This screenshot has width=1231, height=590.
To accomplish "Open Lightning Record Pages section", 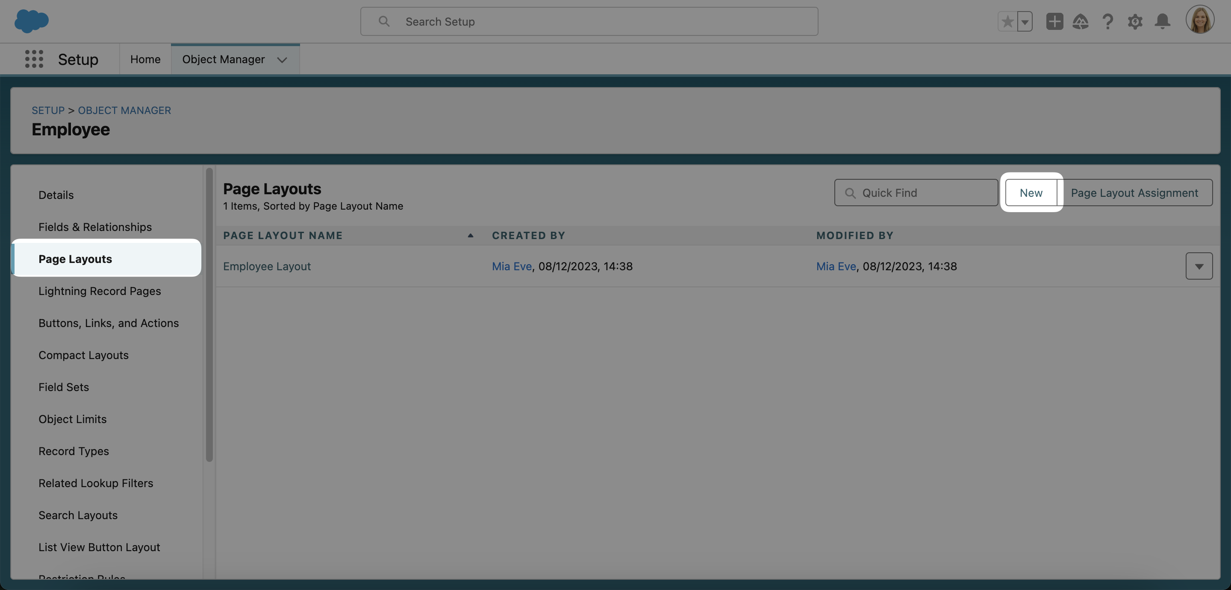I will [x=100, y=291].
